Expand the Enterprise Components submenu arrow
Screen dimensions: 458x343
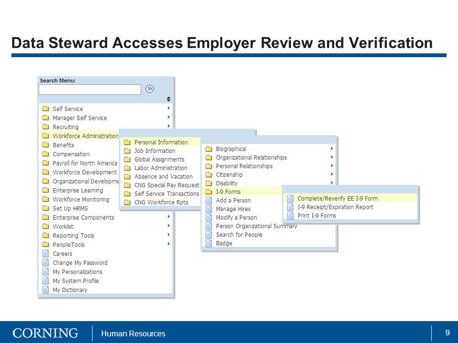(x=169, y=217)
